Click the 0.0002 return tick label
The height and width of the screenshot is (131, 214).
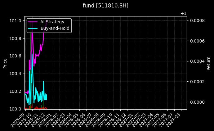click(x=197, y=82)
